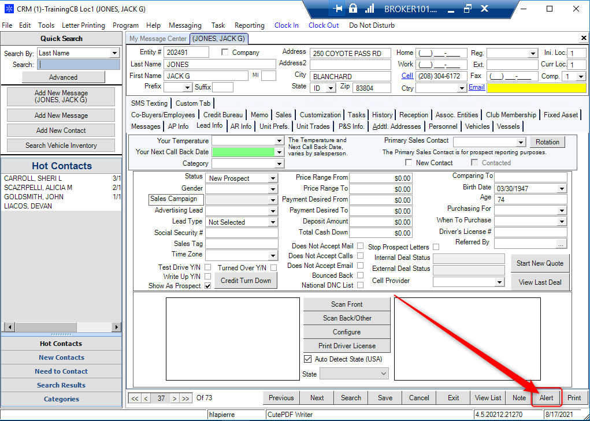Image resolution: width=590 pixels, height=421 pixels.
Task: Click the Hot Contacts horizontal scrollbar thumb
Action: (46, 327)
